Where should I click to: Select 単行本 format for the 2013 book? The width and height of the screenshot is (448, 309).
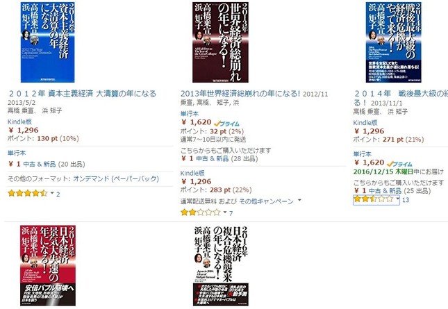[190, 114]
